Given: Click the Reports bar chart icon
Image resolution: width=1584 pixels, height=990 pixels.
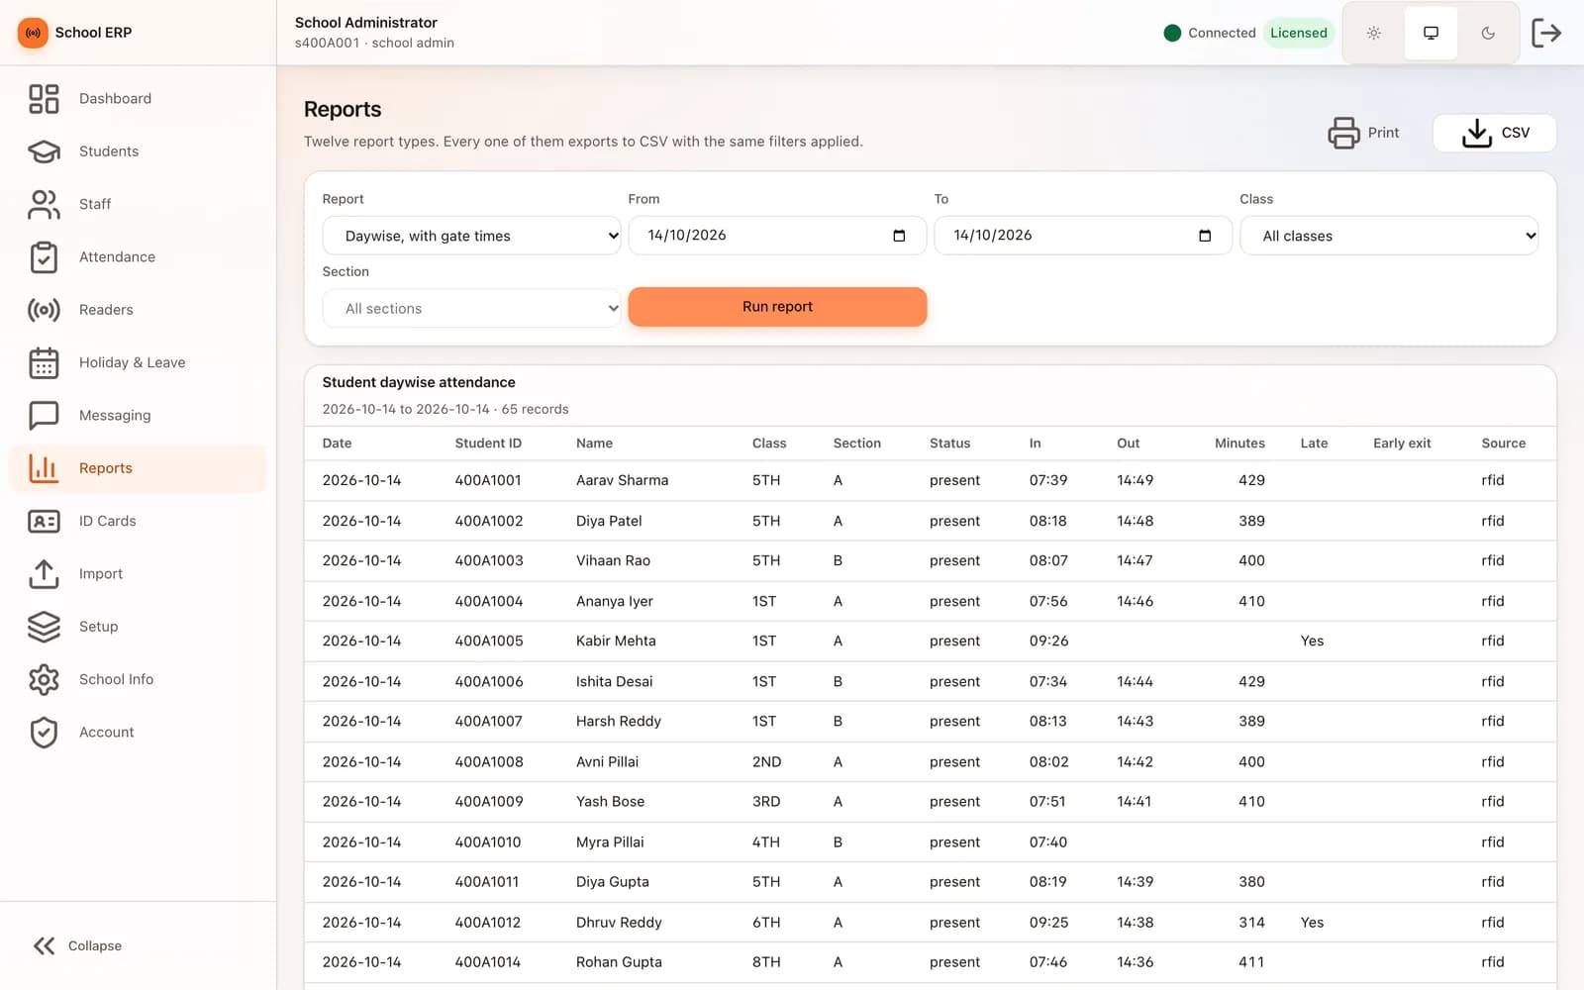Looking at the screenshot, I should 44,468.
